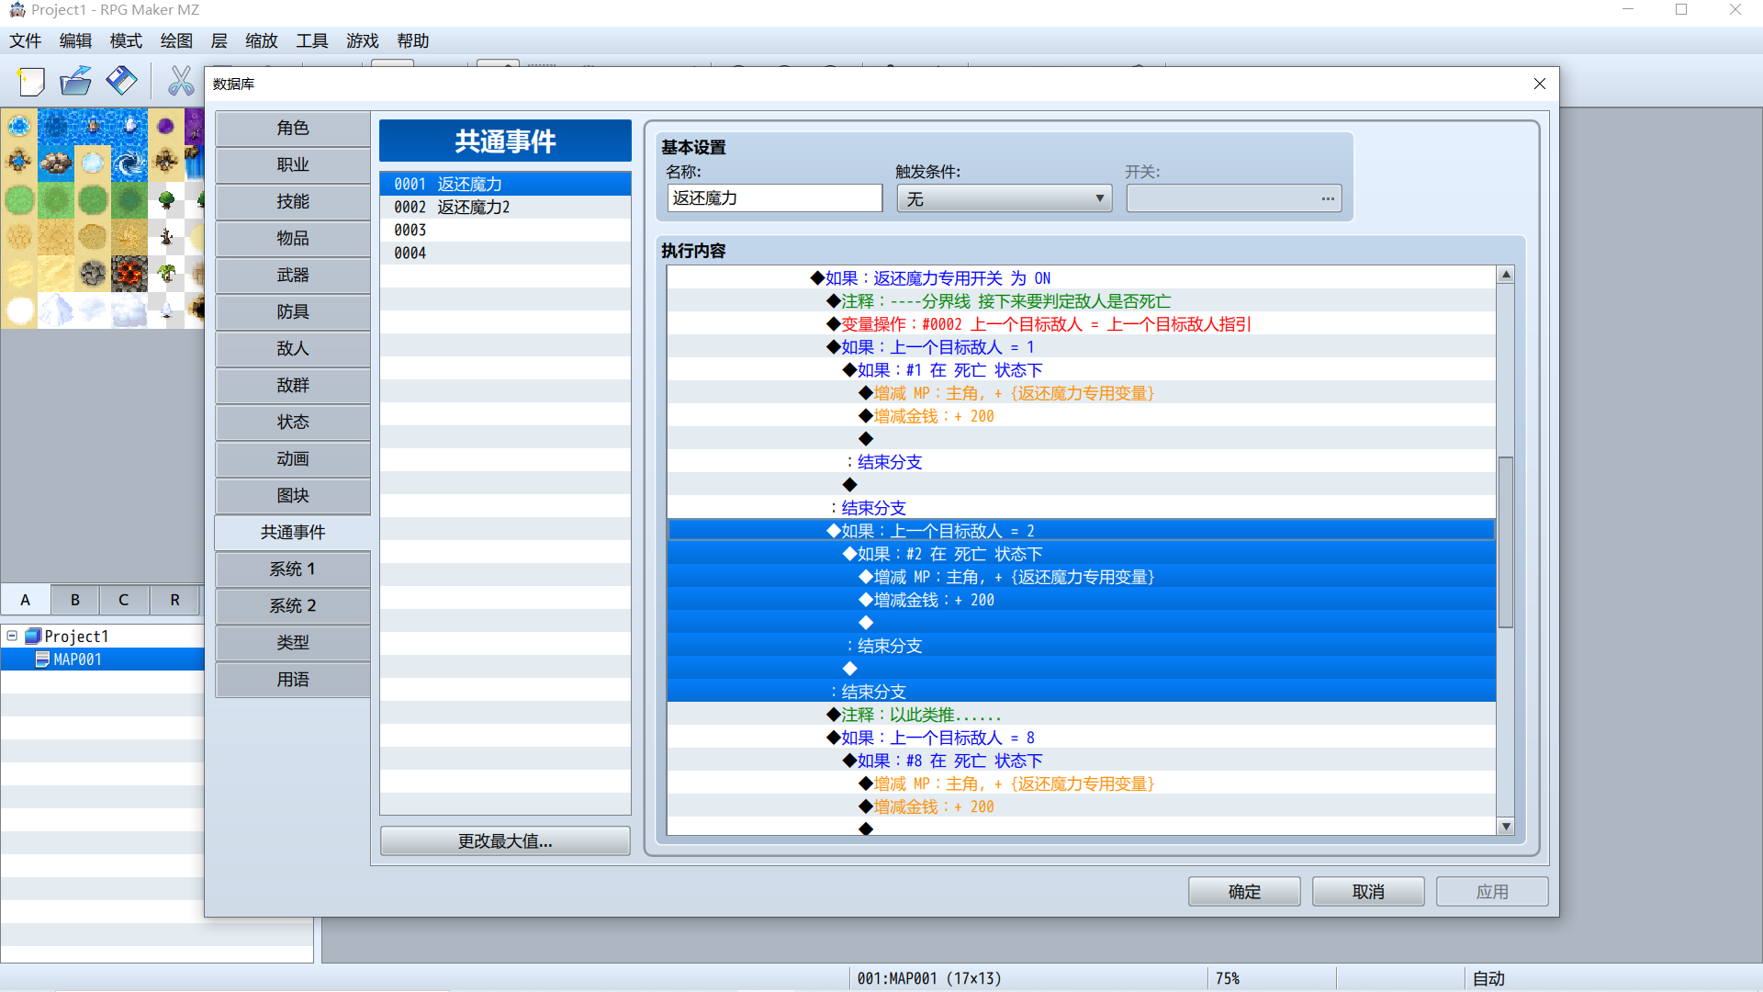1763x992 pixels.
Task: Select the whirlpool water tile in palette
Action: click(x=129, y=163)
